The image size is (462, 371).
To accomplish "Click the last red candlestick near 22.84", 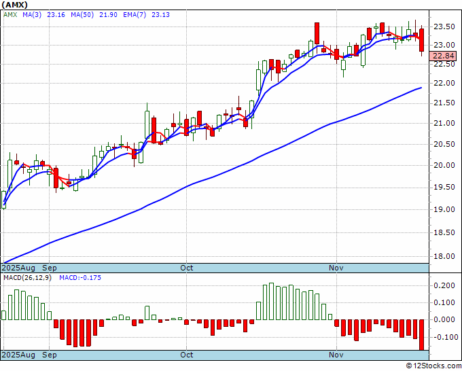I will [422, 40].
